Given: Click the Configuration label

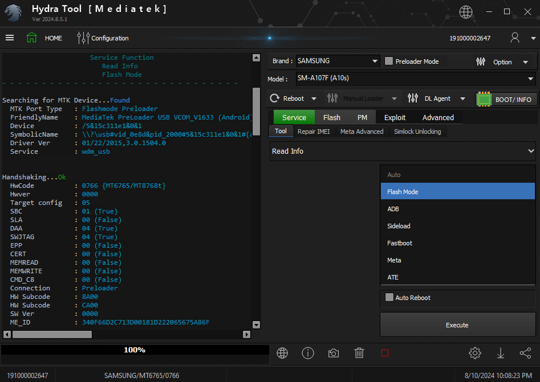Looking at the screenshot, I should click(110, 38).
